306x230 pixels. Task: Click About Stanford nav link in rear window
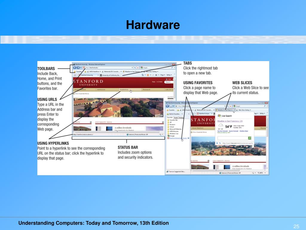(x=80, y=90)
